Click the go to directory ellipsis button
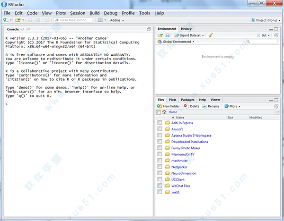 point(277,112)
